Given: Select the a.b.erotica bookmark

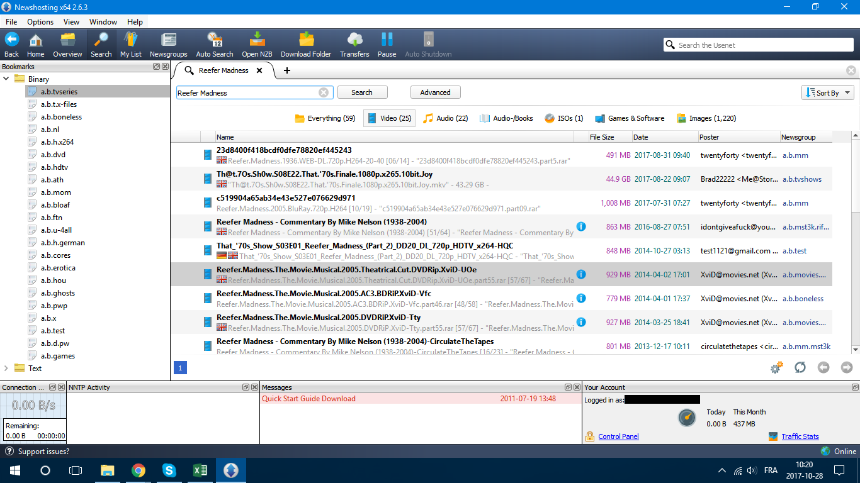Looking at the screenshot, I should (58, 268).
